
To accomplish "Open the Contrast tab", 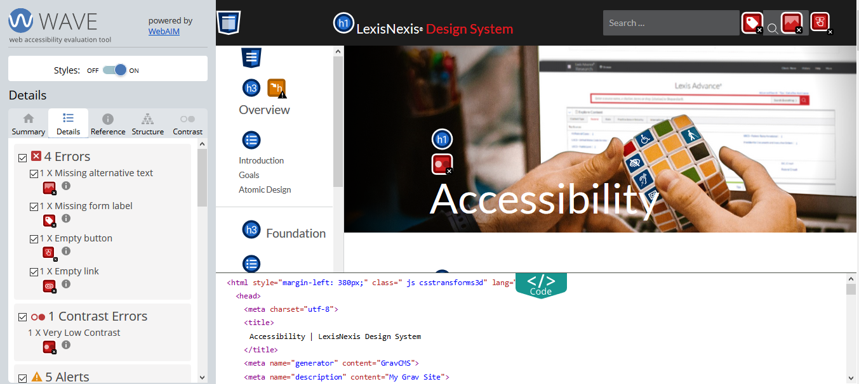I will [x=187, y=124].
